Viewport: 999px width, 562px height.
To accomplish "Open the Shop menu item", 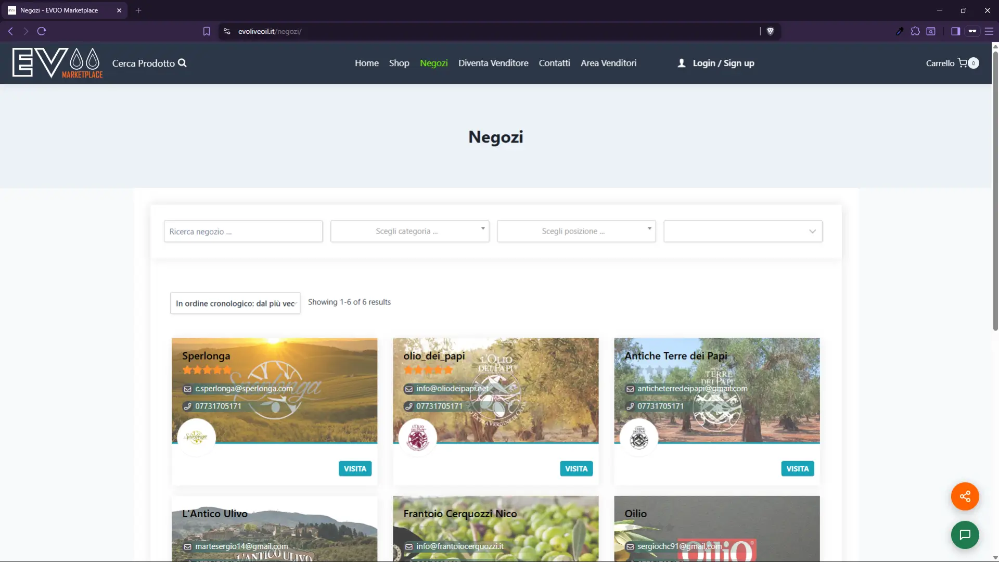I will pos(399,63).
